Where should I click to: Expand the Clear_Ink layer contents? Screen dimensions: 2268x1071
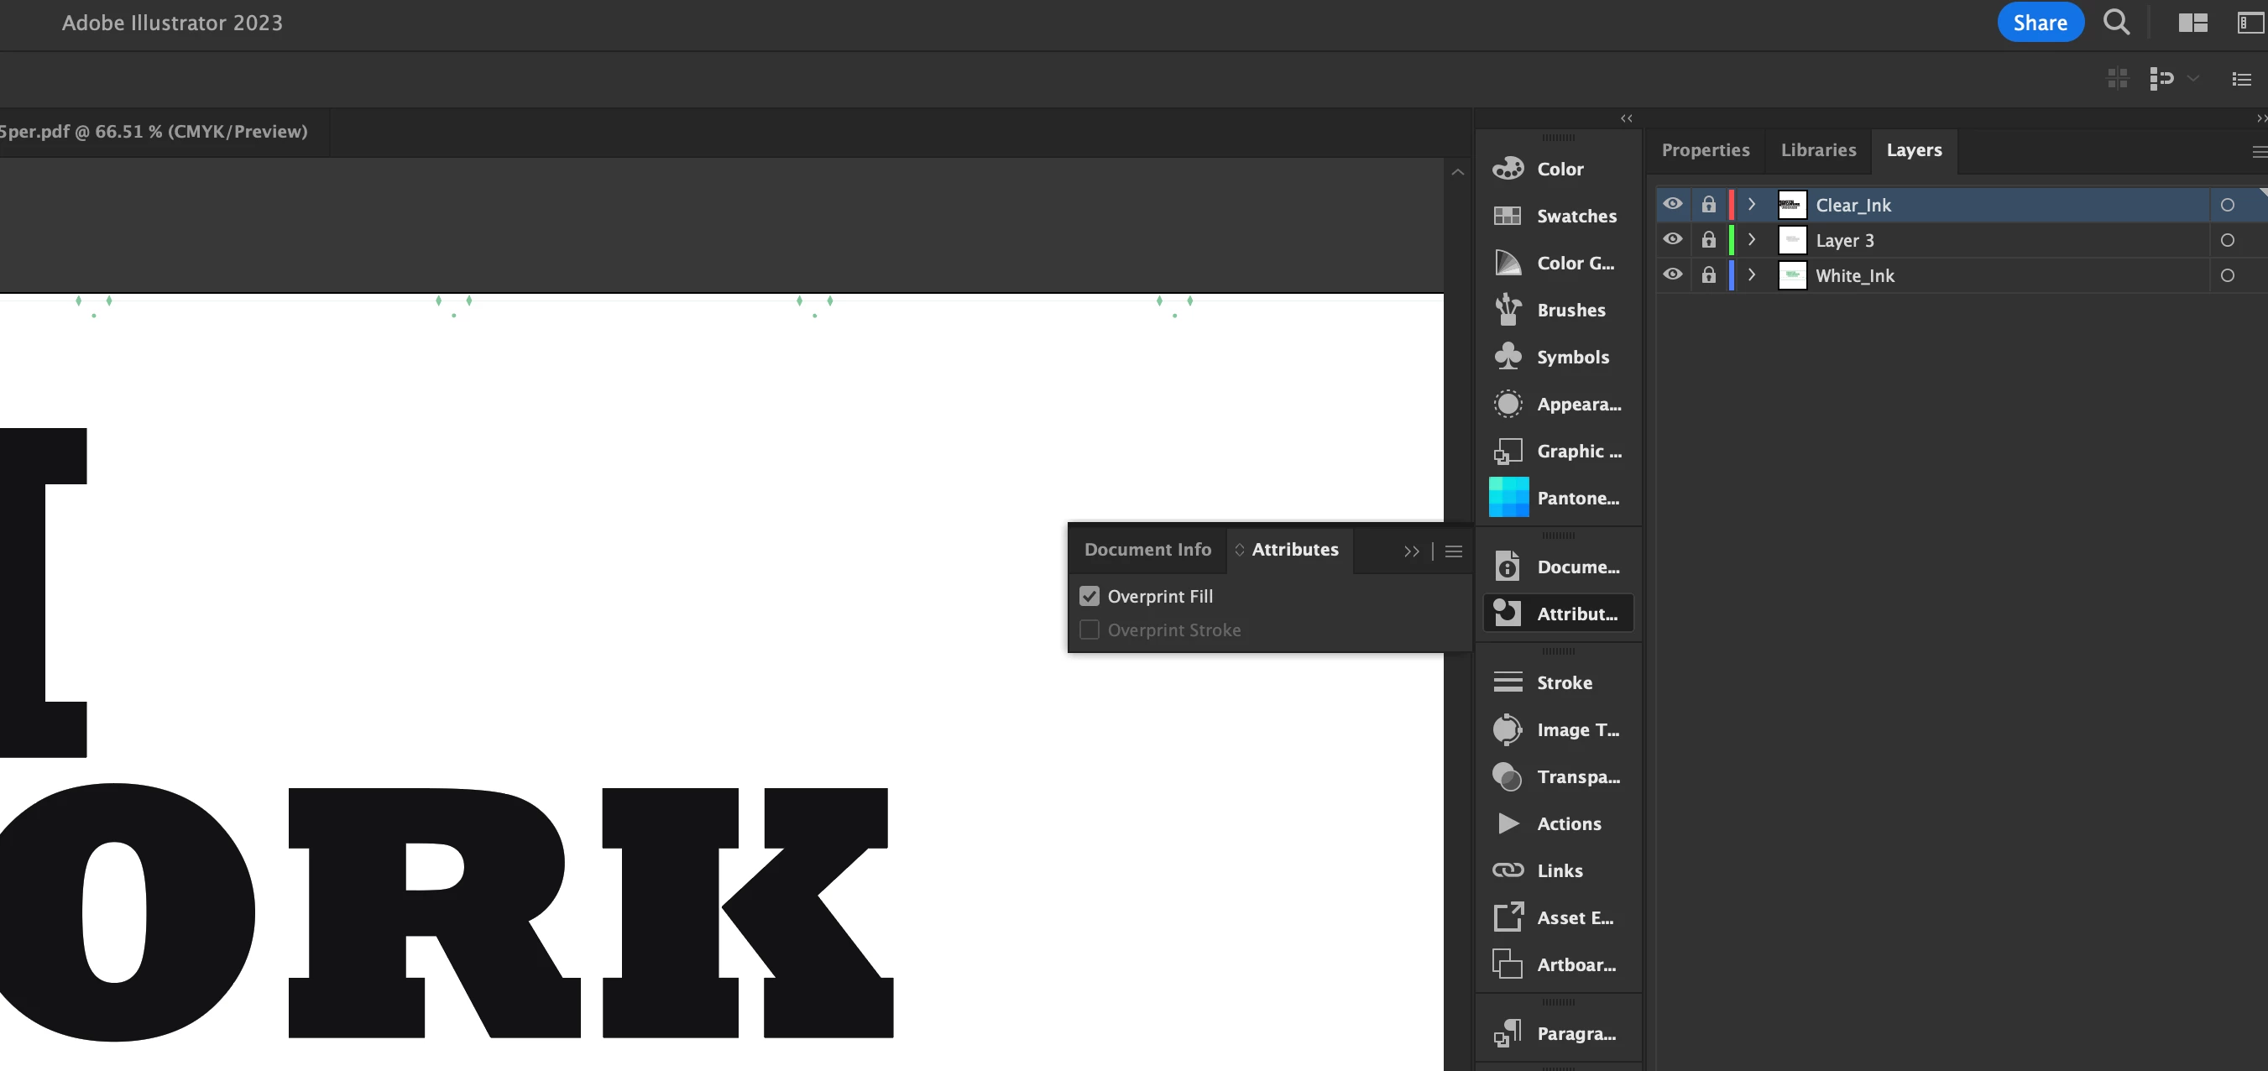coord(1751,204)
